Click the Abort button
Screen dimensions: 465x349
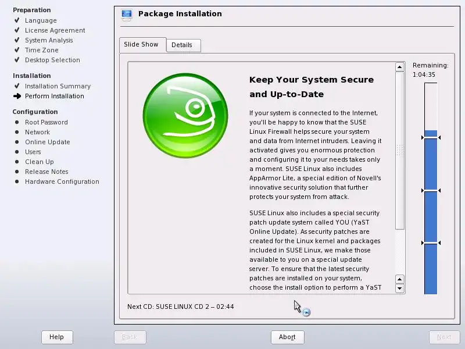287,337
